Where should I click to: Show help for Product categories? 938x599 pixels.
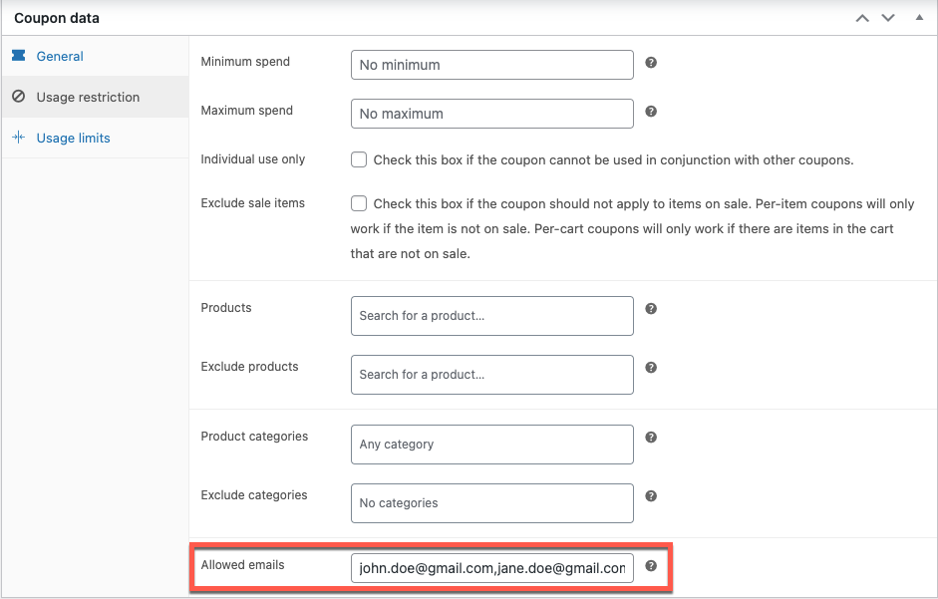pyautogui.click(x=651, y=438)
